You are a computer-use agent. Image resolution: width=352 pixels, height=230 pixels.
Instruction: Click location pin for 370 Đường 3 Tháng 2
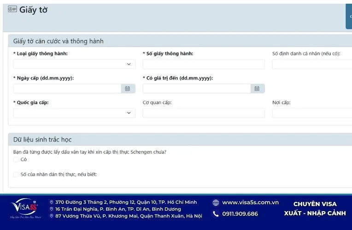[x=51, y=202]
